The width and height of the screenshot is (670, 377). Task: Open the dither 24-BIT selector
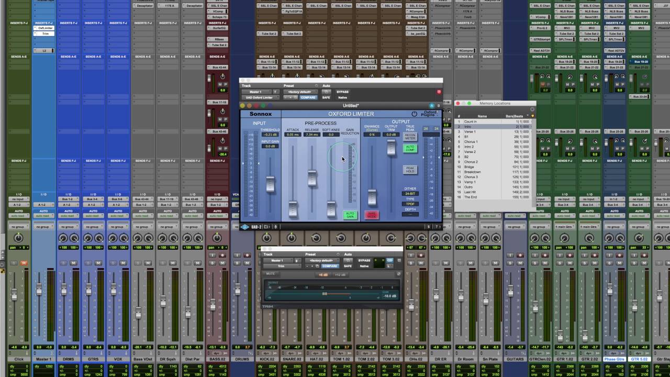(x=410, y=194)
